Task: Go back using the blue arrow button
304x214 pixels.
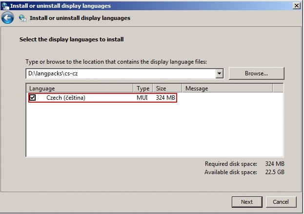Action: [x=7, y=18]
